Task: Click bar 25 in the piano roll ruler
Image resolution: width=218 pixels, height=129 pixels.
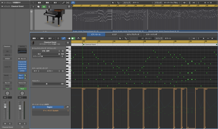Action: [x=129, y=41]
